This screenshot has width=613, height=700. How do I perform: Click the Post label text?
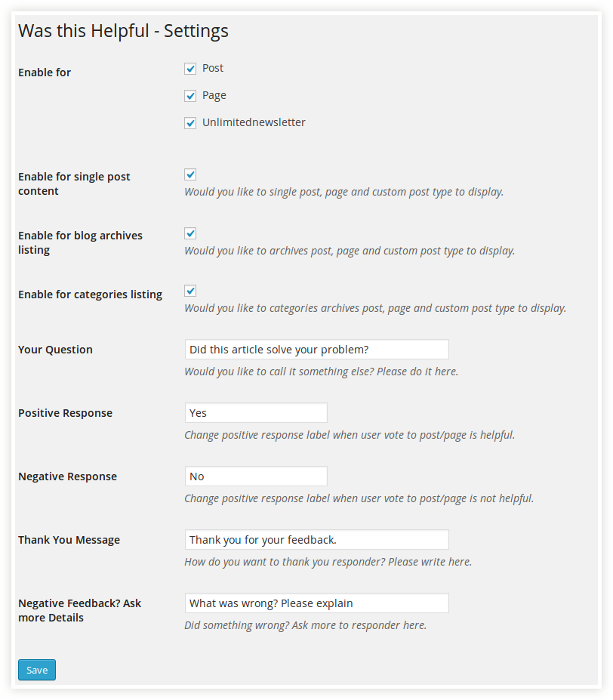tap(213, 68)
